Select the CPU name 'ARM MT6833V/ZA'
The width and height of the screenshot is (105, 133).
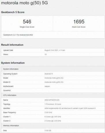52,100
